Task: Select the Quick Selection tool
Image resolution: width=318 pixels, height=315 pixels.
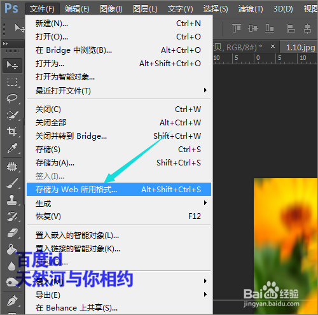Action: (x=12, y=115)
